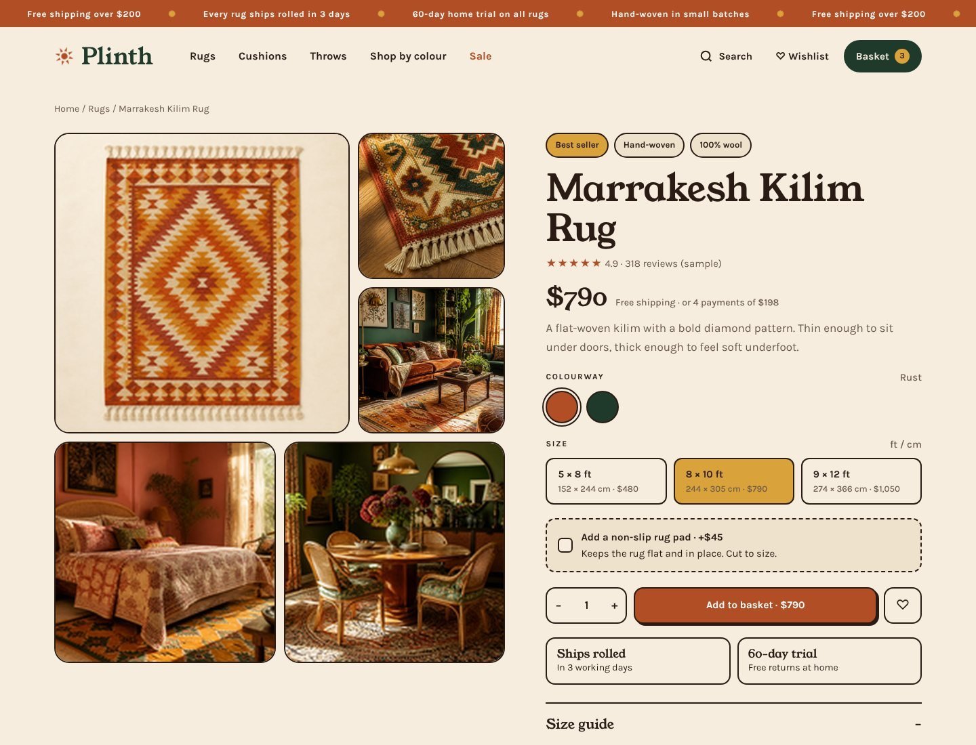Open the Throws menu

point(328,56)
